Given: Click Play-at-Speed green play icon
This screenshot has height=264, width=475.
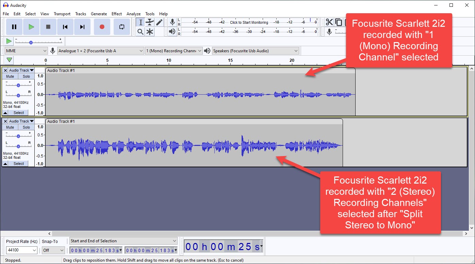Looking at the screenshot, I should point(9,41).
